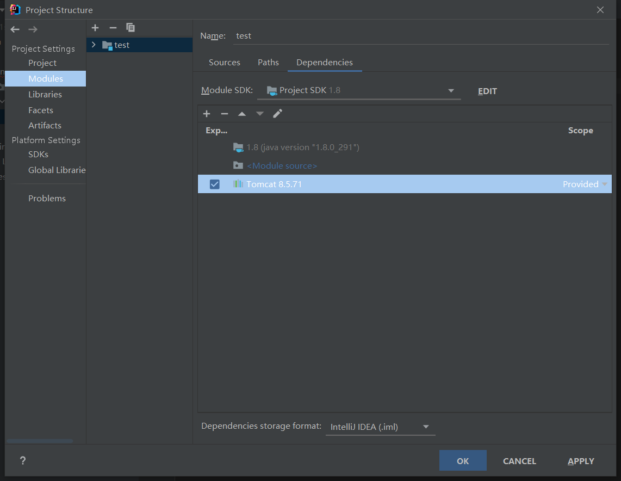621x481 pixels.
Task: Add a new module with plus icon
Action: pyautogui.click(x=95, y=28)
